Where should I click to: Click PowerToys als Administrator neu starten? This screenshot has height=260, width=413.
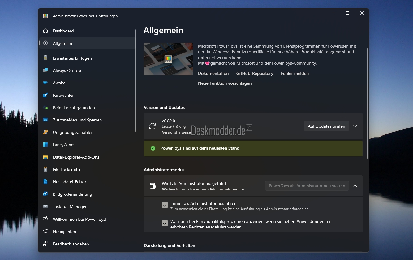click(307, 186)
